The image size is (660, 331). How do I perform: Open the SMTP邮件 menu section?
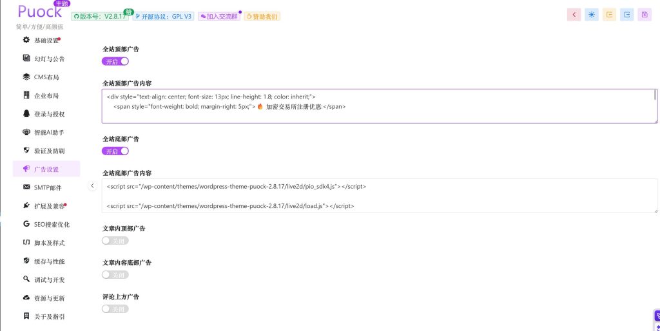click(46, 187)
